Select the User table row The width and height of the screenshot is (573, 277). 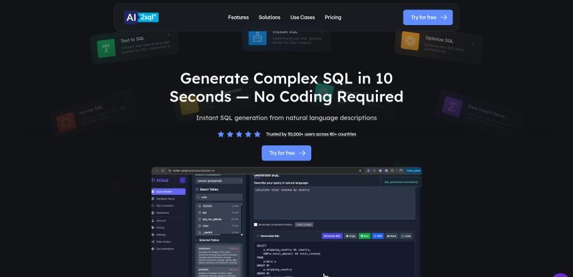click(x=218, y=226)
